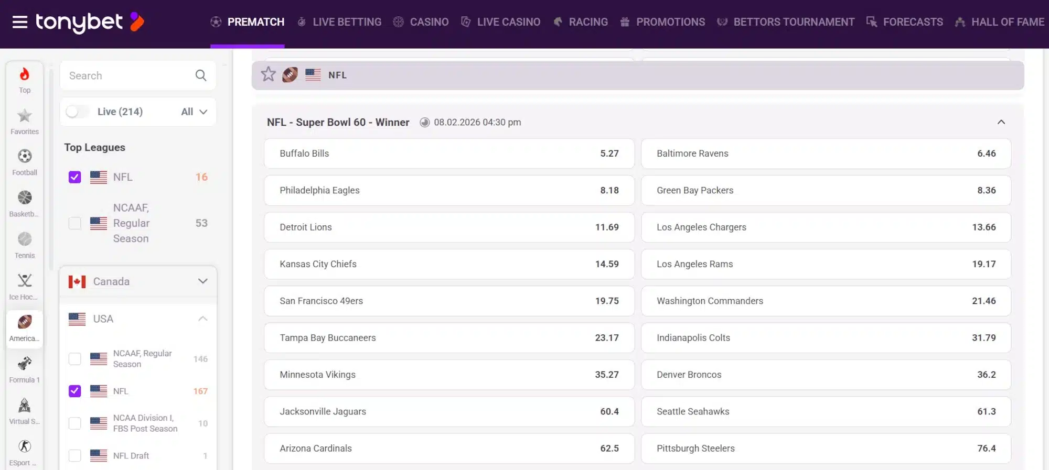Image resolution: width=1049 pixels, height=470 pixels.
Task: Select the Formula 1 sidebar icon
Action: click(25, 369)
